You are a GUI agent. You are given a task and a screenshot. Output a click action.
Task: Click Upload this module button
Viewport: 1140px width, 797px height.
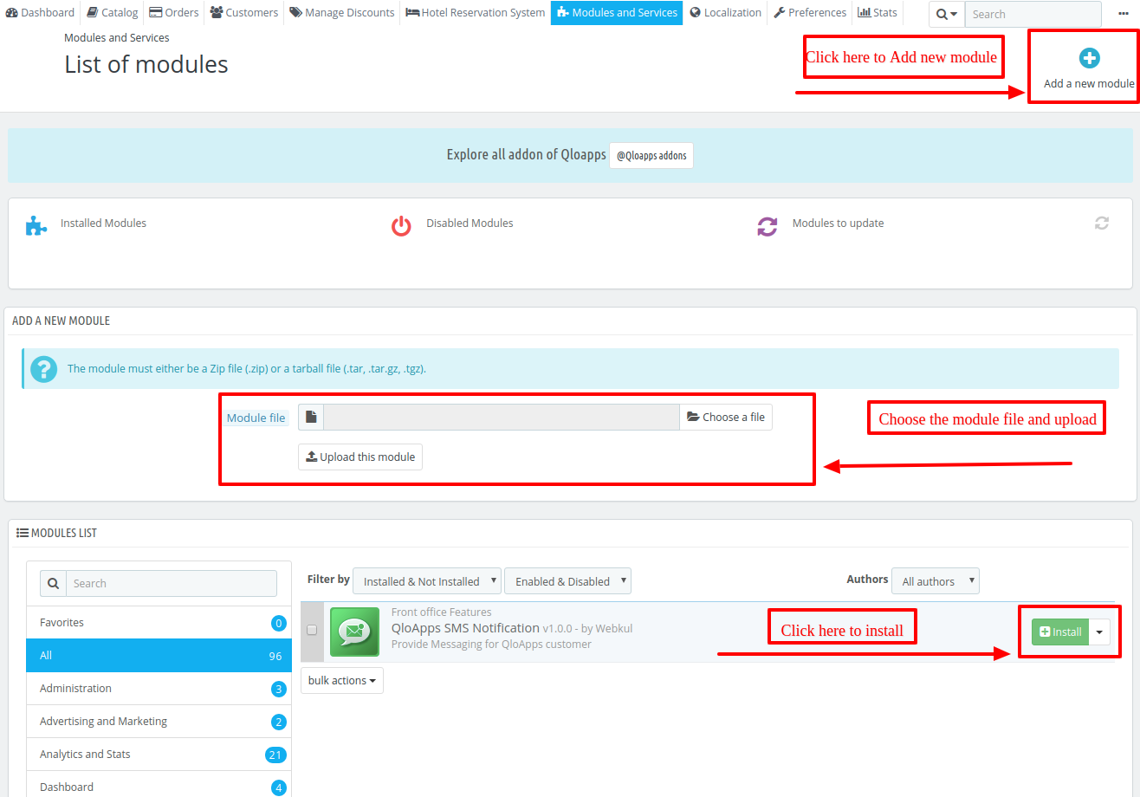[x=360, y=457]
